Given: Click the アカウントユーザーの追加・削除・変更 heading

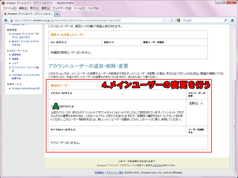Looking at the screenshot, I should click(88, 66).
